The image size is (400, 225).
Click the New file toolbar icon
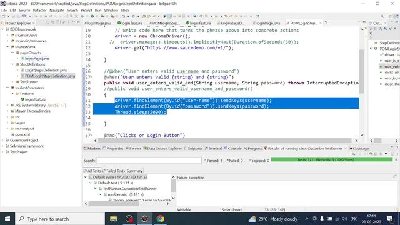(4, 16)
